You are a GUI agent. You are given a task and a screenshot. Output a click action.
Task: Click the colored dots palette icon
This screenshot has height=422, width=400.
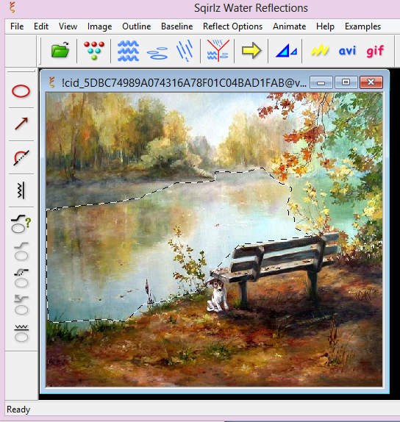(94, 50)
